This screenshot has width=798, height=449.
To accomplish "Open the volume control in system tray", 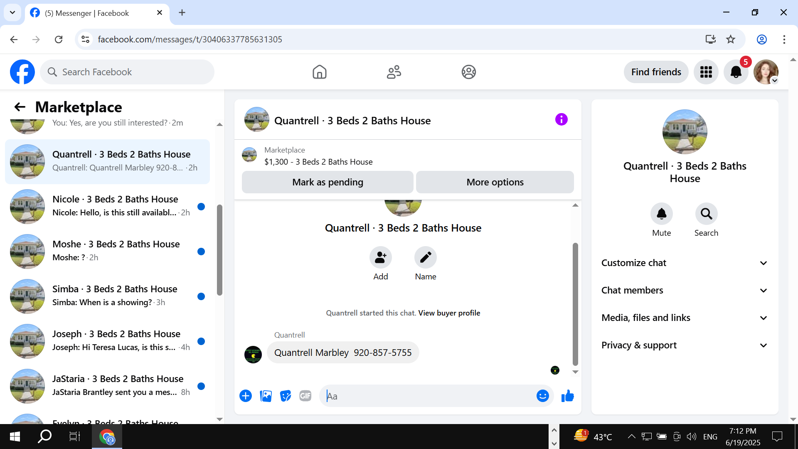I will click(691, 437).
